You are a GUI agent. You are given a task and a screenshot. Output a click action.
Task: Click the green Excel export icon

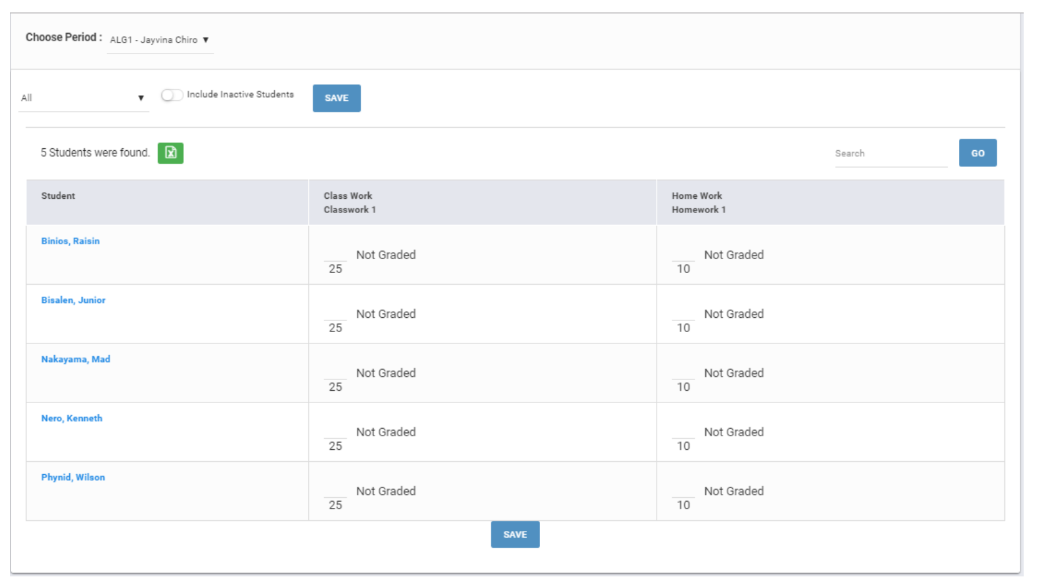170,153
